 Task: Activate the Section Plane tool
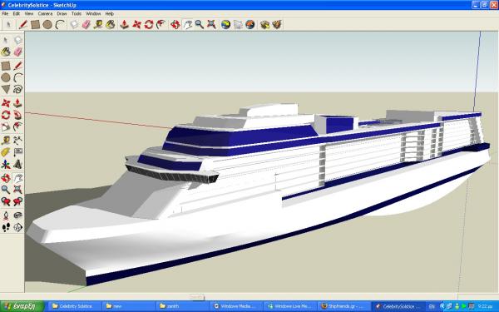click(17, 227)
